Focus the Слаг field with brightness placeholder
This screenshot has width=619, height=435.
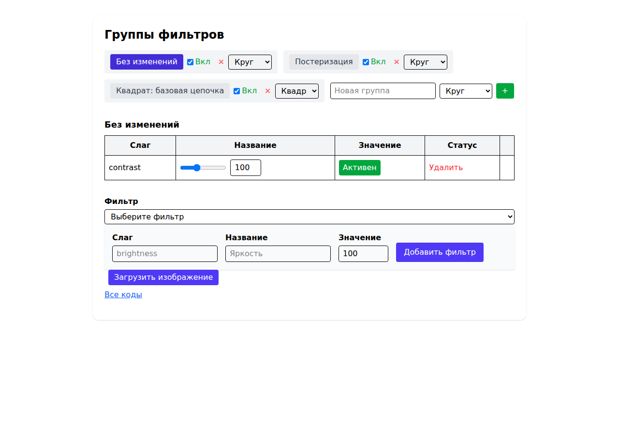(165, 254)
